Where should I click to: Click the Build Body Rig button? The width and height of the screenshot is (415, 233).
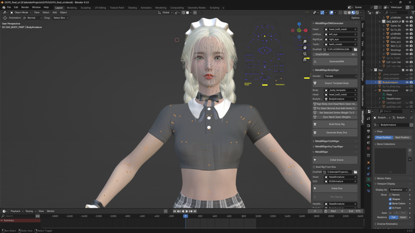pyautogui.click(x=335, y=124)
